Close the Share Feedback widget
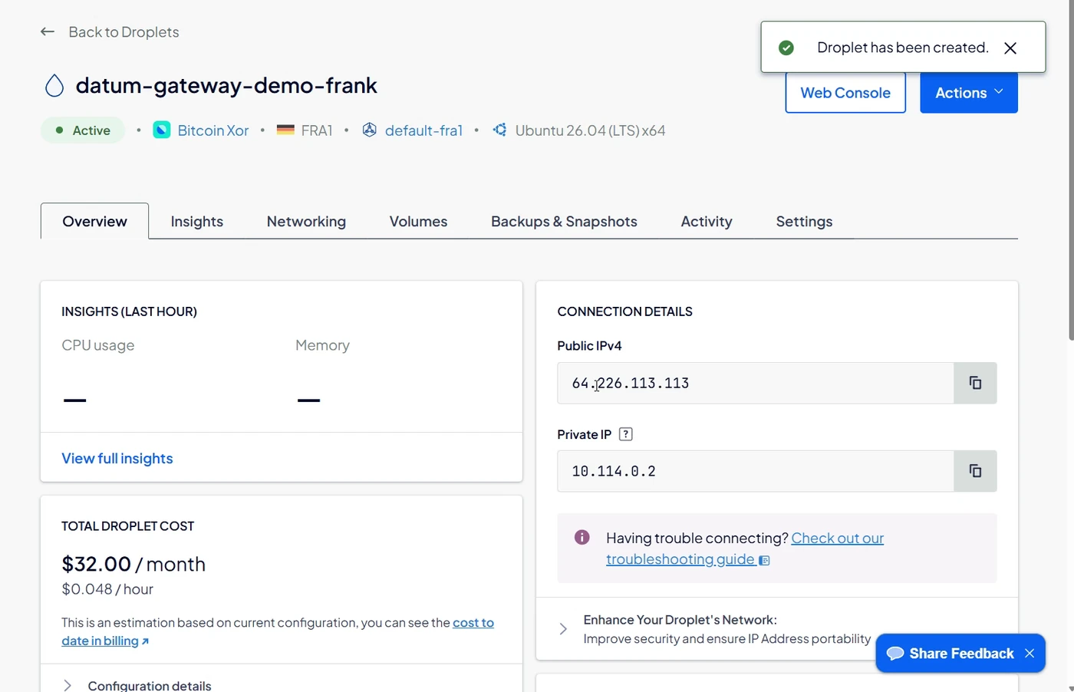Image resolution: width=1074 pixels, height=692 pixels. tap(1030, 654)
